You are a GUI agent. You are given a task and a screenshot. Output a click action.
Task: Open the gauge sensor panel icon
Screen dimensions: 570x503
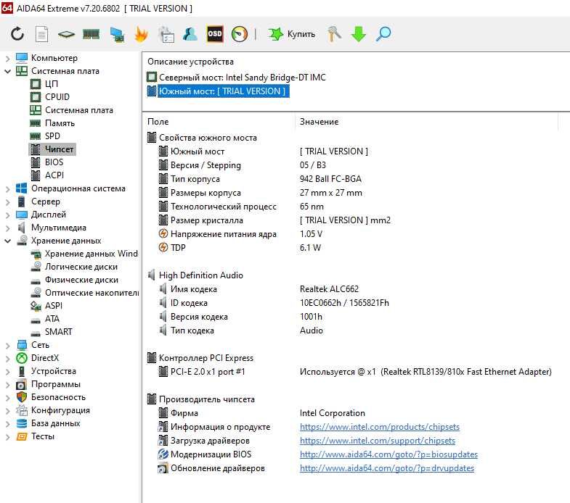[x=239, y=34]
